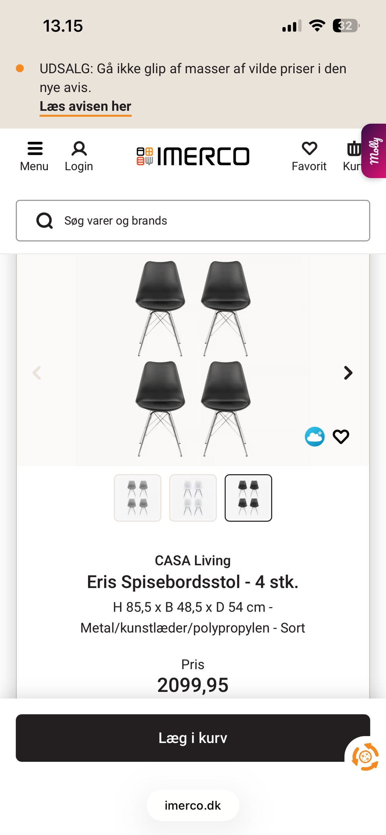Focus the Søg varer og brands field
Viewport: 386px width, 835px height.
[209, 221]
